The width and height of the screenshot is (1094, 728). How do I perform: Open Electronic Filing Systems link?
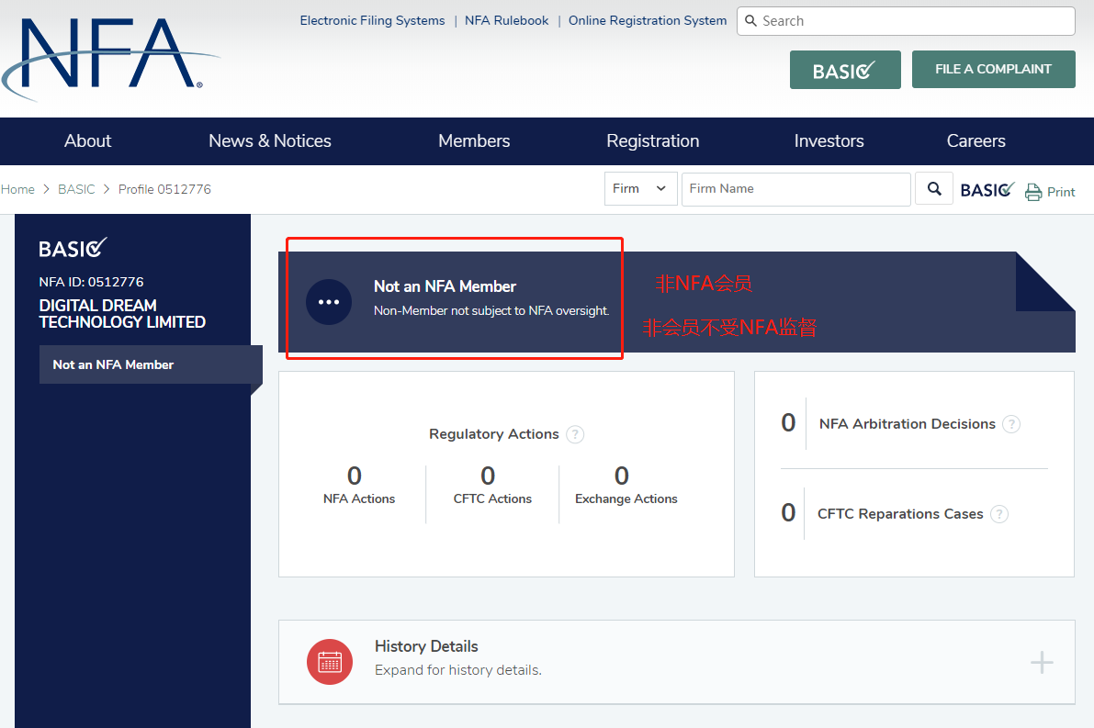pyautogui.click(x=372, y=21)
